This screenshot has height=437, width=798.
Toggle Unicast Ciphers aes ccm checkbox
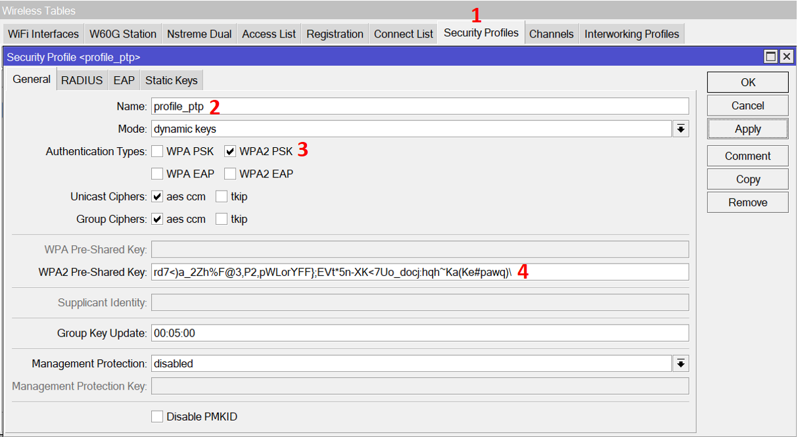(157, 196)
